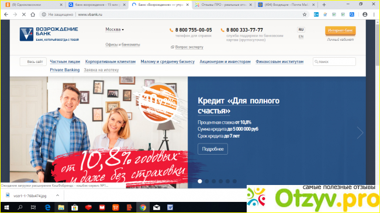Screen dimensions: 380x213
Task: Stop page loading in the browser toolbar
Action: 24,15
